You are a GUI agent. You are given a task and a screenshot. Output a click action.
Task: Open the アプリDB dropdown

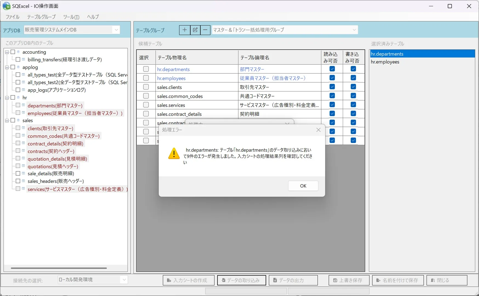(72, 30)
